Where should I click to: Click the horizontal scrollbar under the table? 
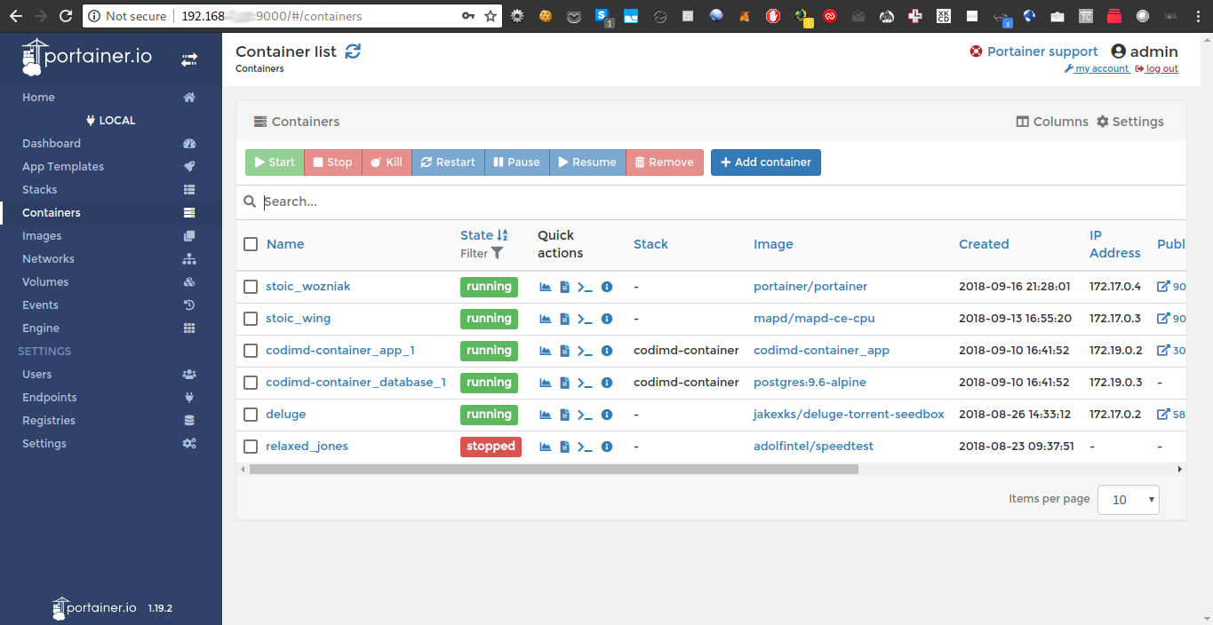[553, 469]
